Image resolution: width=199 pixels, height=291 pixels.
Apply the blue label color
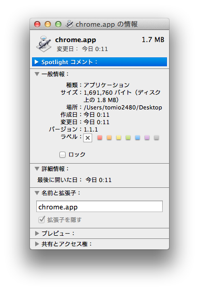[x=138, y=137]
